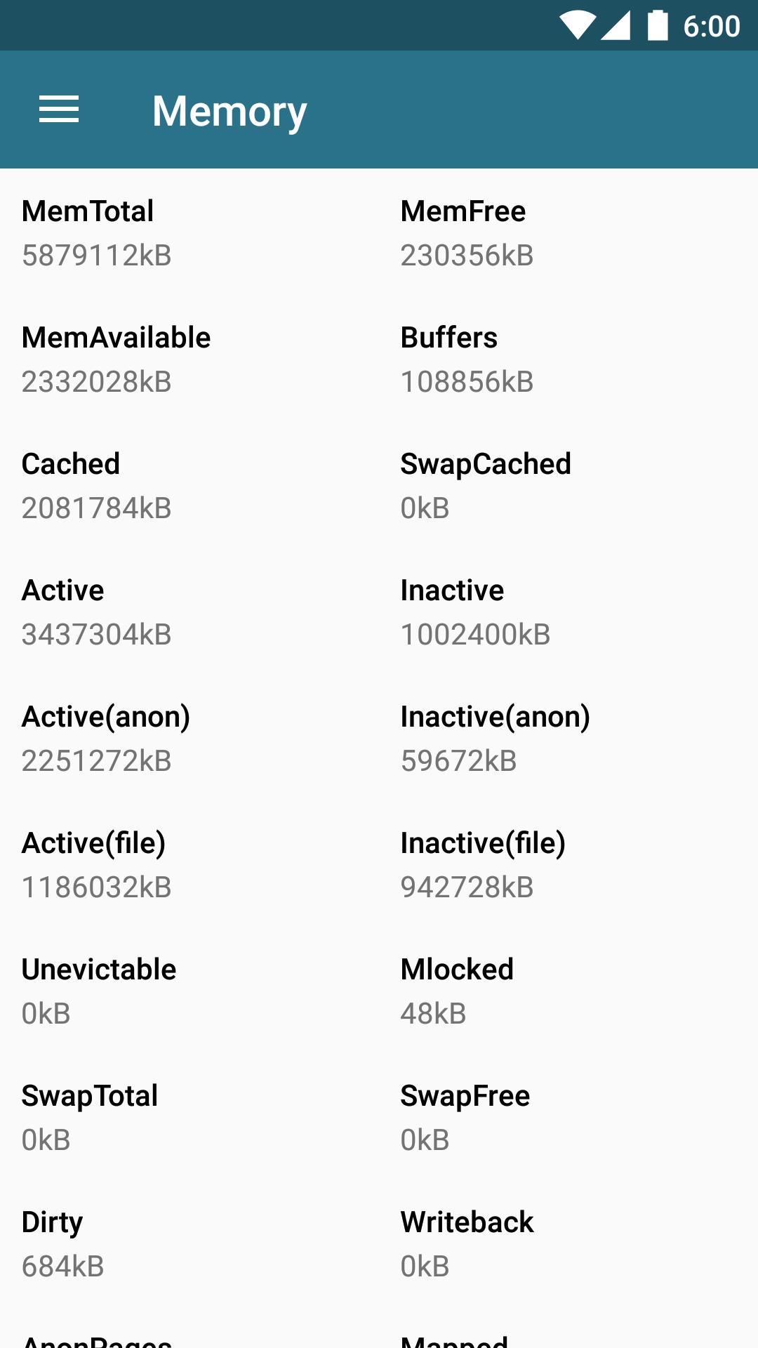The height and width of the screenshot is (1348, 758).
Task: Tap the Buffers memory entry
Action: (x=467, y=359)
